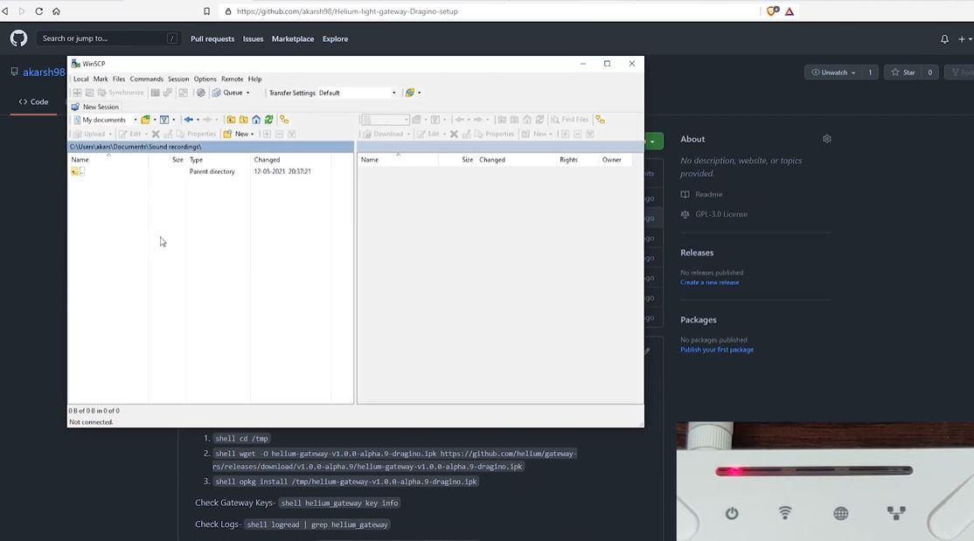Click the remote Properties button

(495, 135)
